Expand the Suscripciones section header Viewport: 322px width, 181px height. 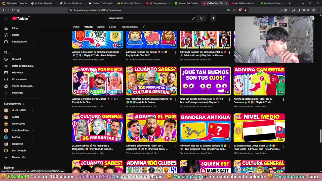(14, 104)
